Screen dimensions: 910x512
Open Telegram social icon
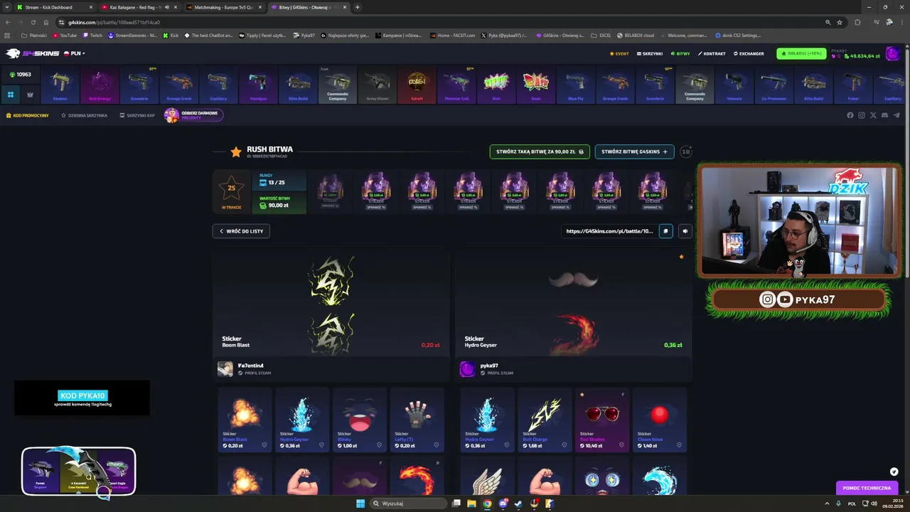point(896,115)
